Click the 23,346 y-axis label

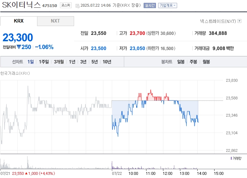232,115
